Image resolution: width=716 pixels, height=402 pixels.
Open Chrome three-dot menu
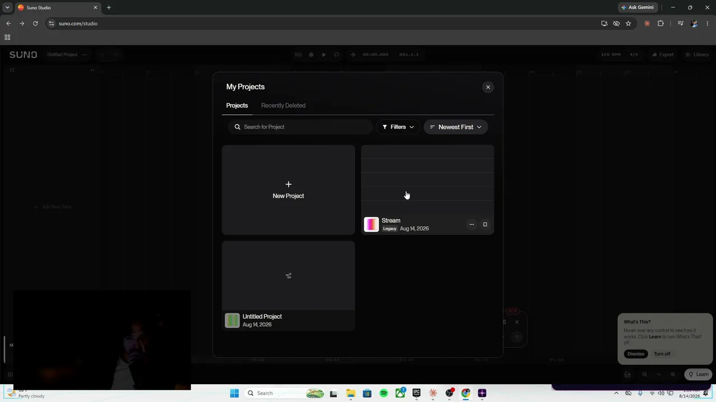pyautogui.click(x=708, y=23)
